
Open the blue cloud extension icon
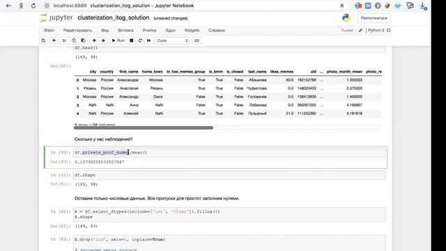click(398, 6)
